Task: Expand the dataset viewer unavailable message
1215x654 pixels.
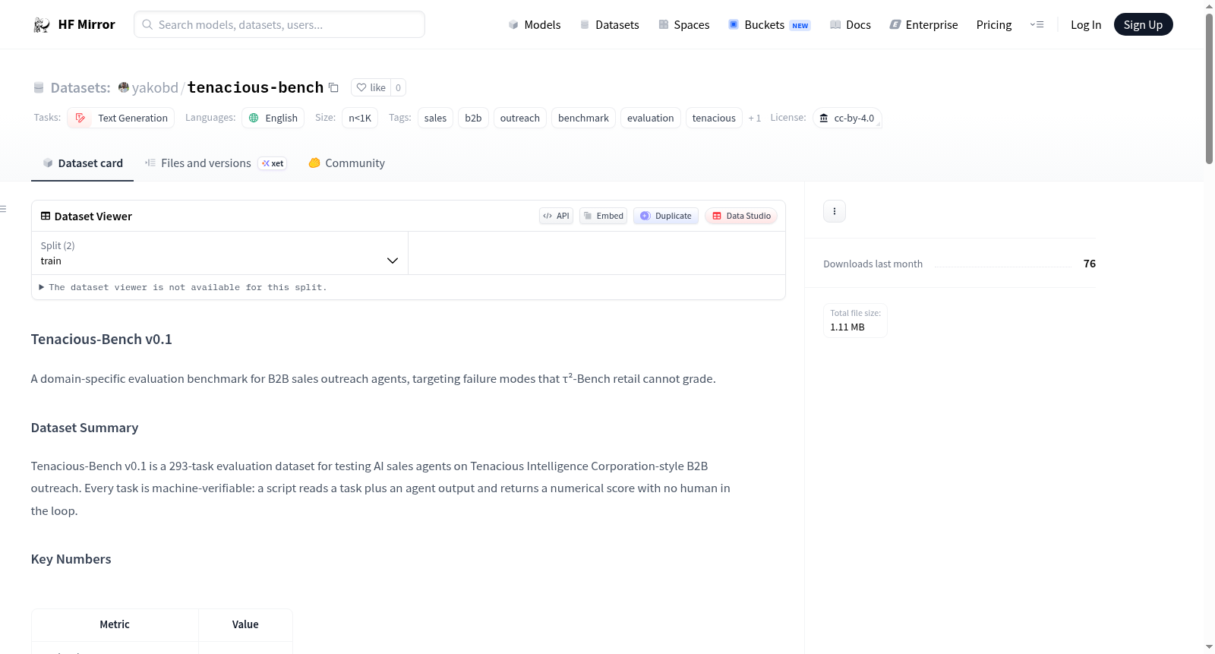Action: 183,287
